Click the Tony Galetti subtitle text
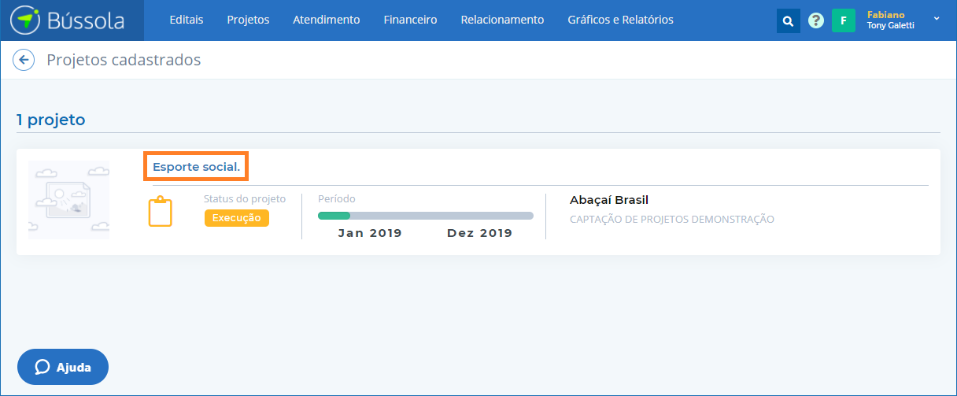The height and width of the screenshot is (396, 957). point(890,25)
